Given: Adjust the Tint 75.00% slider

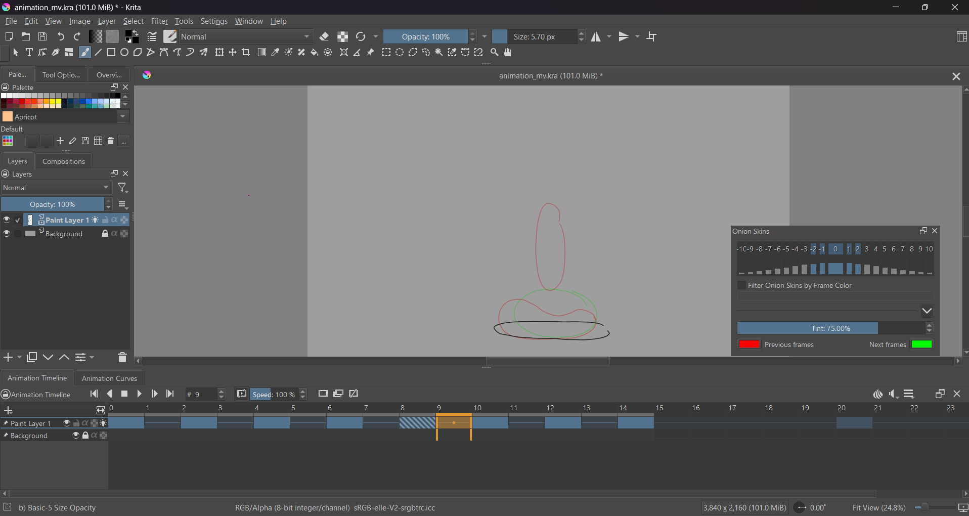Looking at the screenshot, I should click(831, 328).
